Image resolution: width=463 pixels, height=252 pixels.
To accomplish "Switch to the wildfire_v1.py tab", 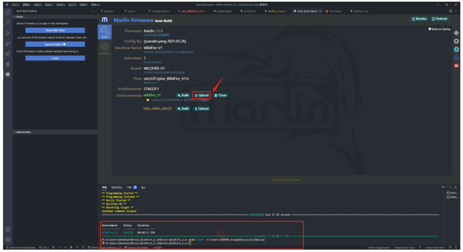I will tap(276, 11).
